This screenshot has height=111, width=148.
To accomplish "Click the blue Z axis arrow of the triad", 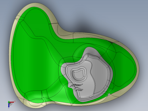I will (x=9, y=105).
